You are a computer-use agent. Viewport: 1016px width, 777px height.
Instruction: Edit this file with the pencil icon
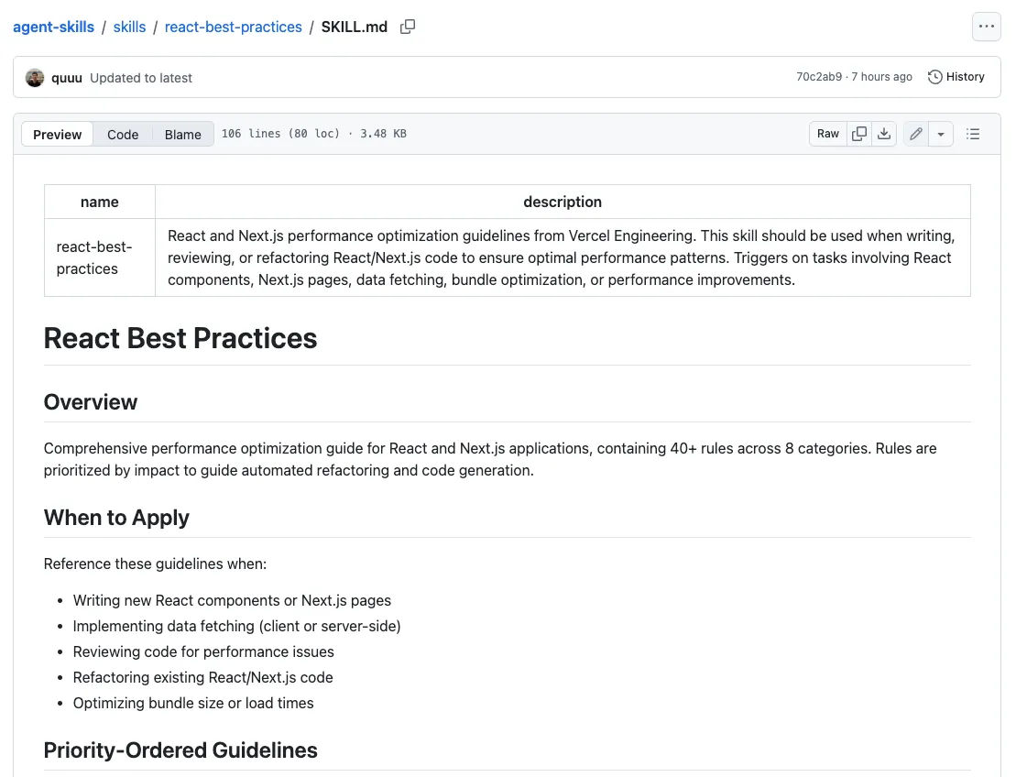tap(916, 134)
